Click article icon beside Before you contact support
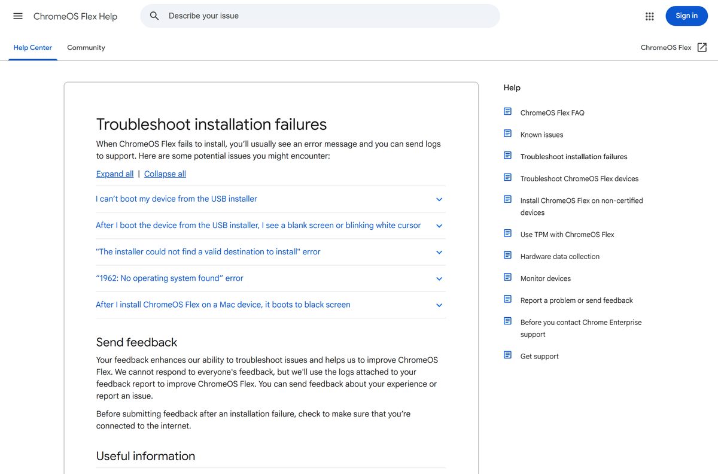The image size is (718, 474). tap(507, 321)
